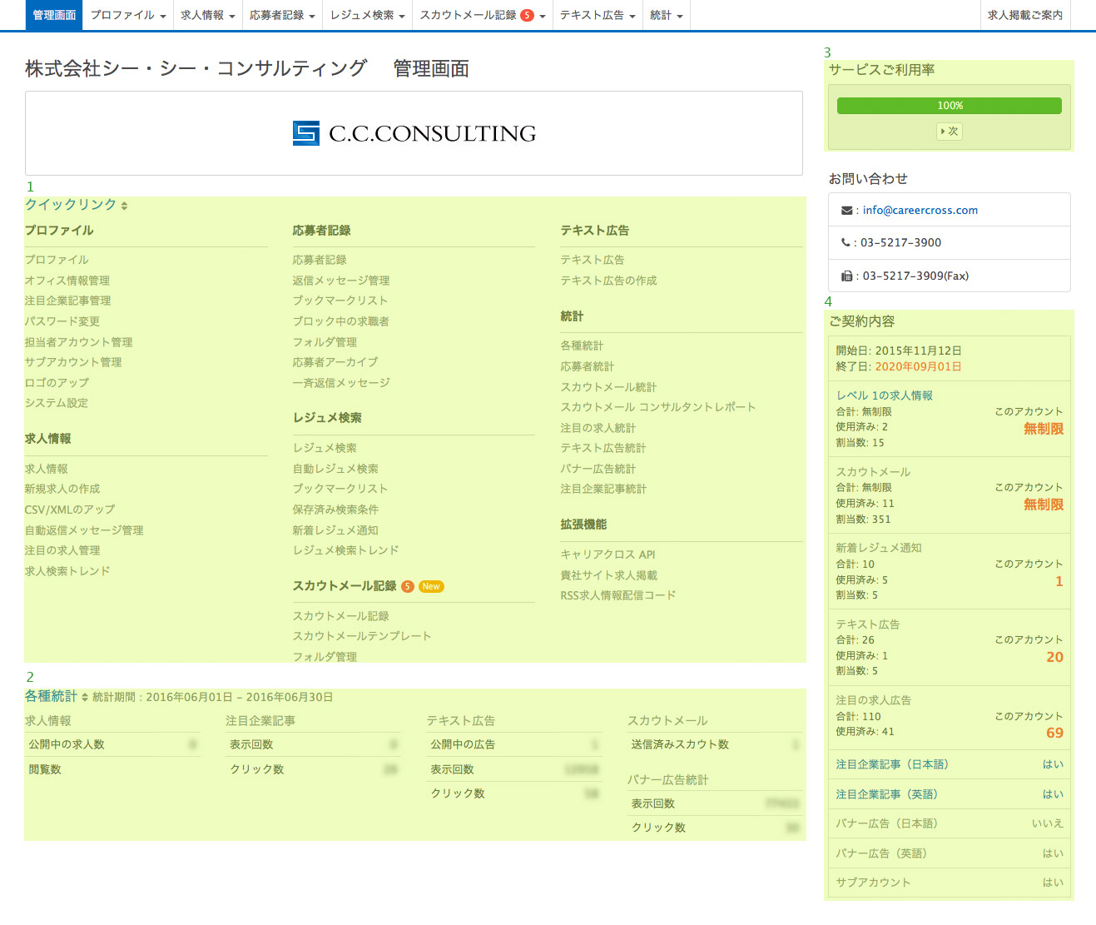Open the スカウトメール記録 navigation menu

(x=483, y=15)
